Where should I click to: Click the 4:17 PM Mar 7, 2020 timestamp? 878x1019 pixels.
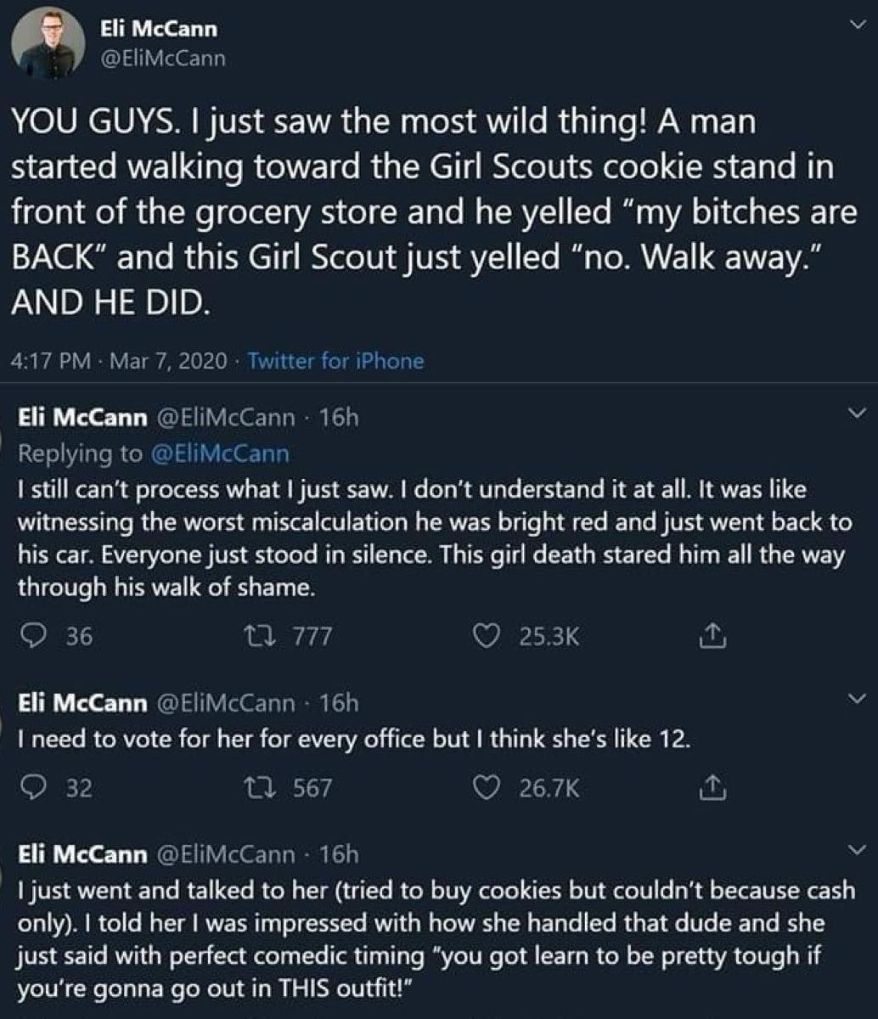120,362
